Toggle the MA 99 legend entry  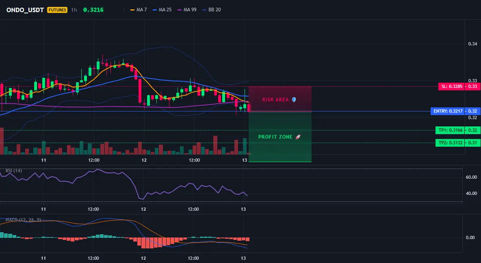coord(187,10)
